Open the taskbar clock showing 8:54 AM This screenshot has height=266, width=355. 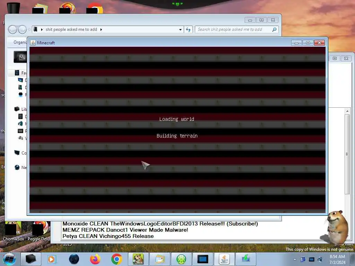pyautogui.click(x=337, y=259)
